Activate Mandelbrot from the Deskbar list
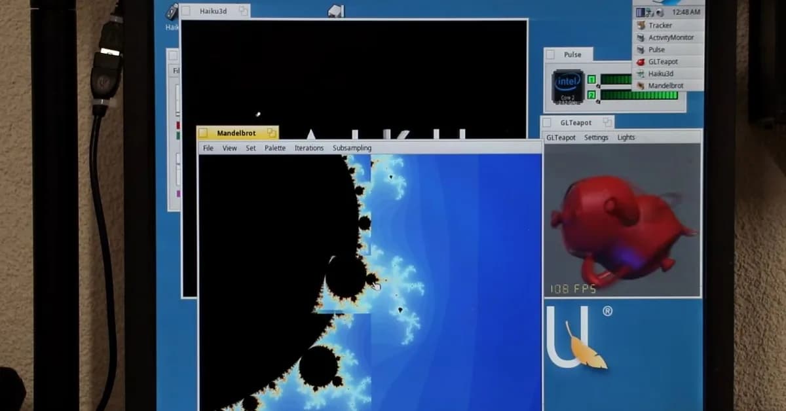786x411 pixels. [665, 86]
